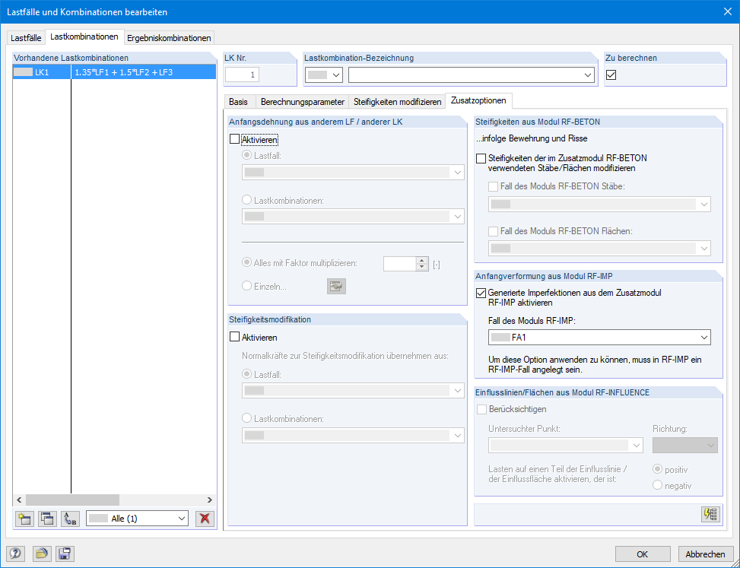Screen dimensions: 740x568
Task: Open the Einzeln factors edit icon button
Action: pos(336,287)
